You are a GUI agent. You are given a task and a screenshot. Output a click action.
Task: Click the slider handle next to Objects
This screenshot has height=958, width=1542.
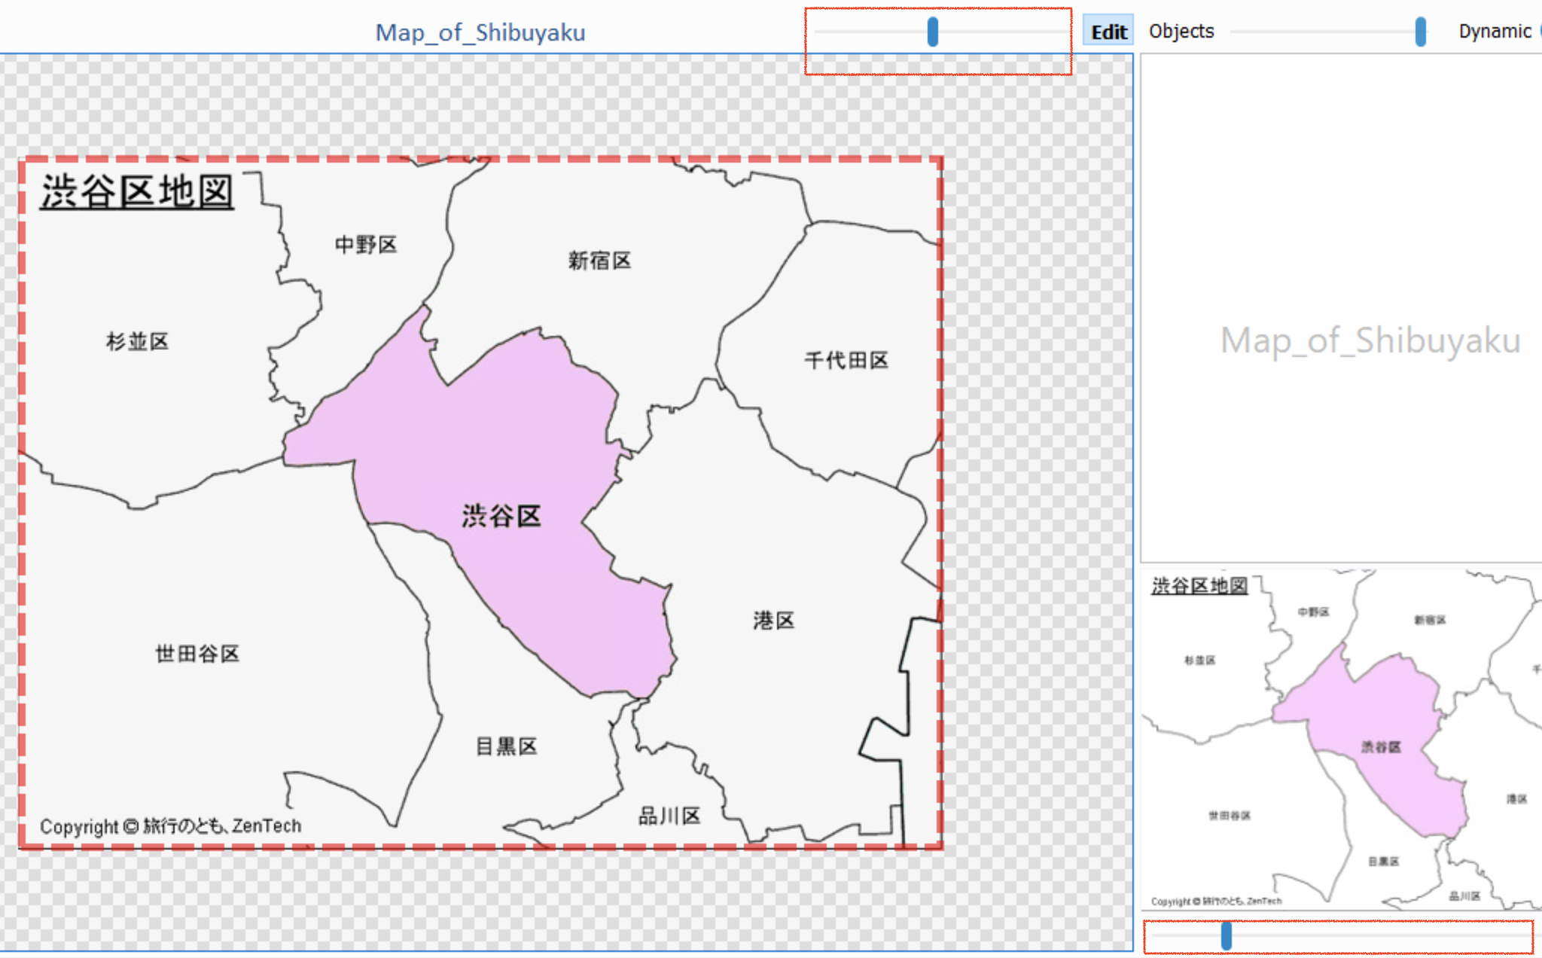(1420, 32)
